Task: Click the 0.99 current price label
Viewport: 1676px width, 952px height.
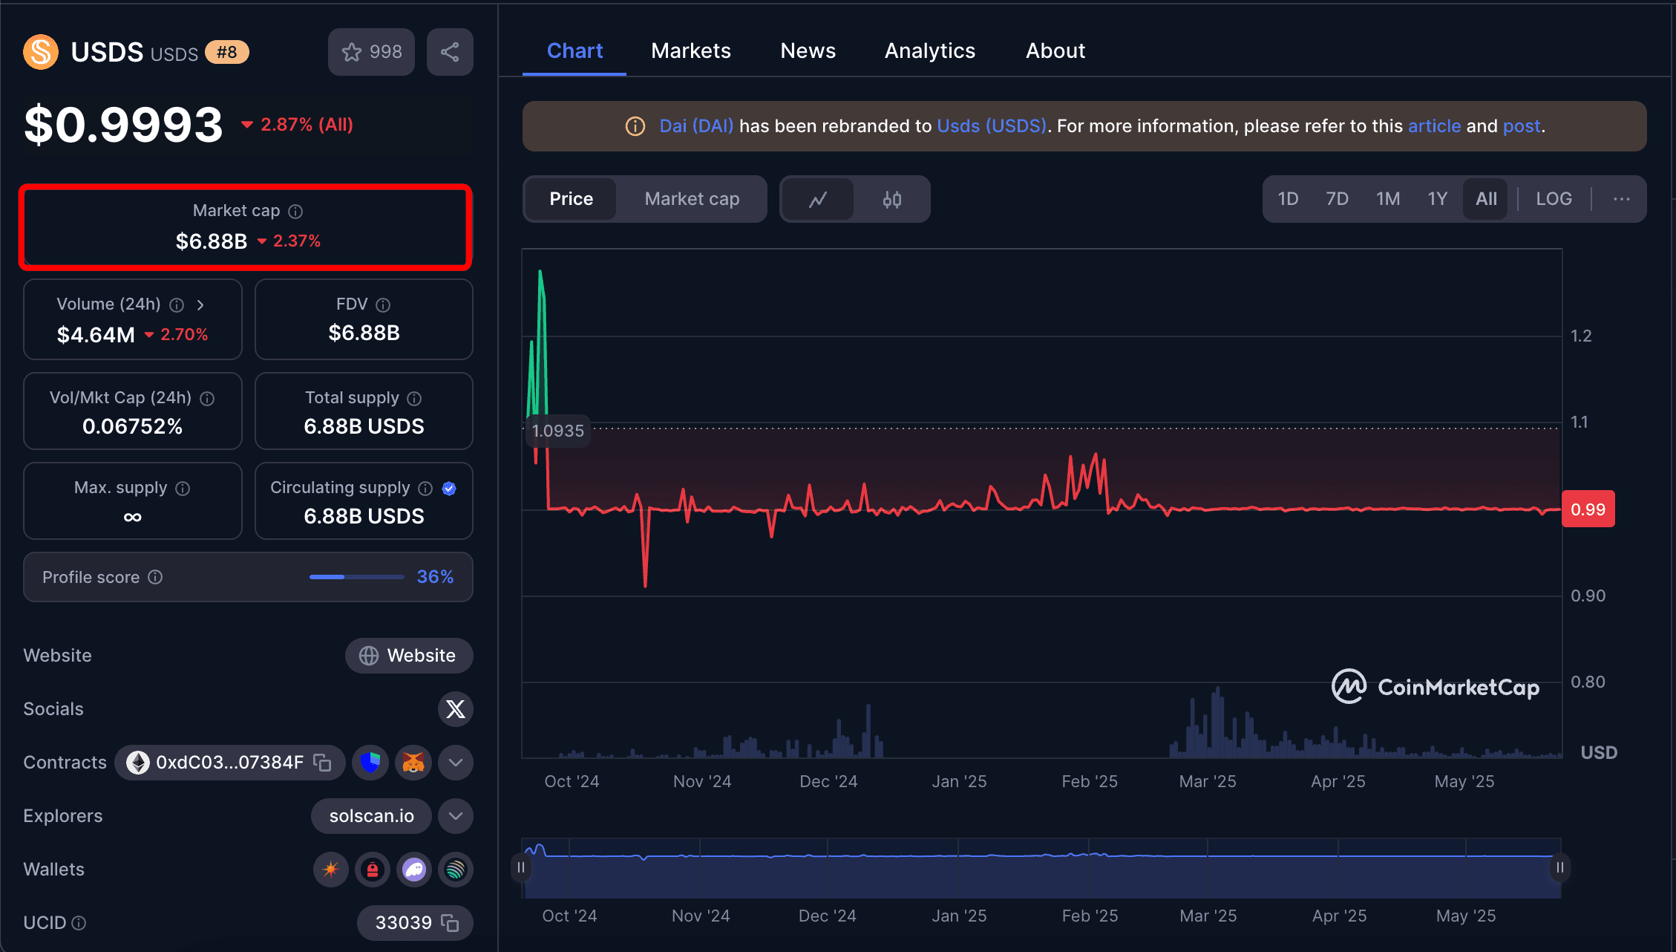Action: click(1588, 509)
